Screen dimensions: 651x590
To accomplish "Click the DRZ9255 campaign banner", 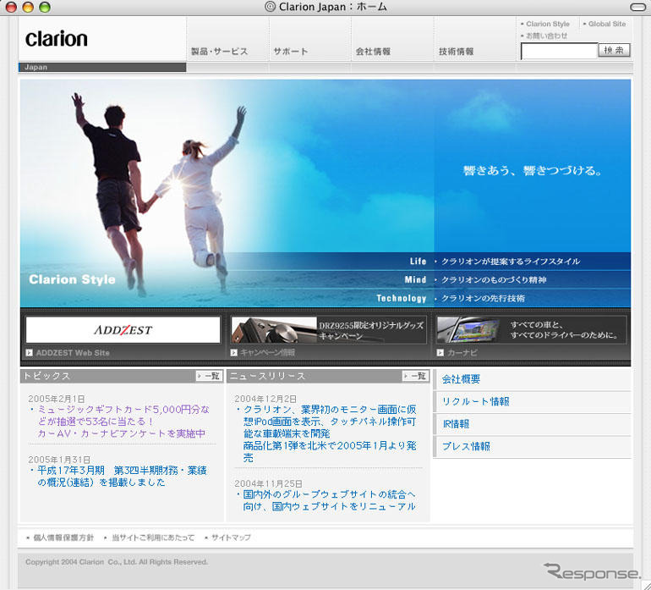I will point(328,330).
